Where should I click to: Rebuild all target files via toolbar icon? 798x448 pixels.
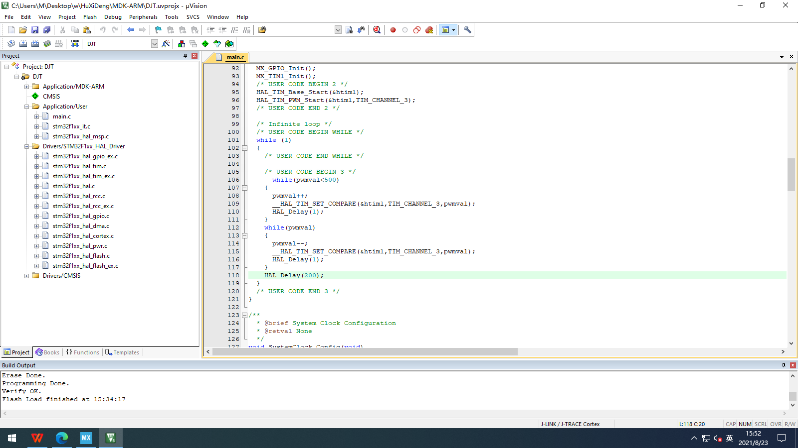35,44
